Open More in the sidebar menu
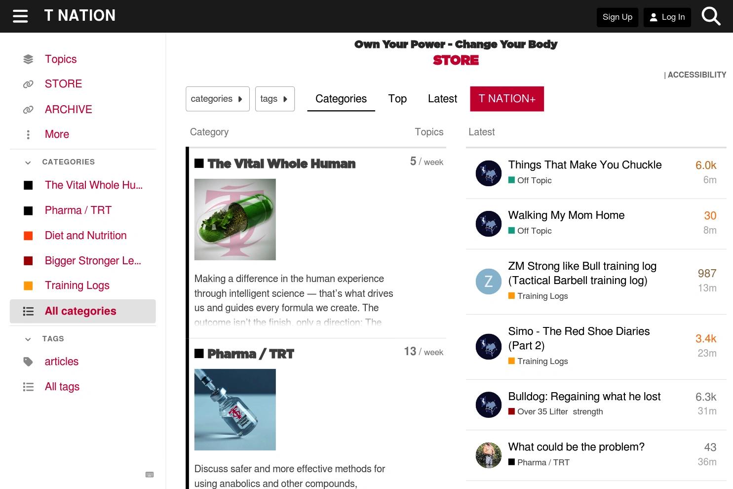The image size is (733, 489). [x=57, y=134]
